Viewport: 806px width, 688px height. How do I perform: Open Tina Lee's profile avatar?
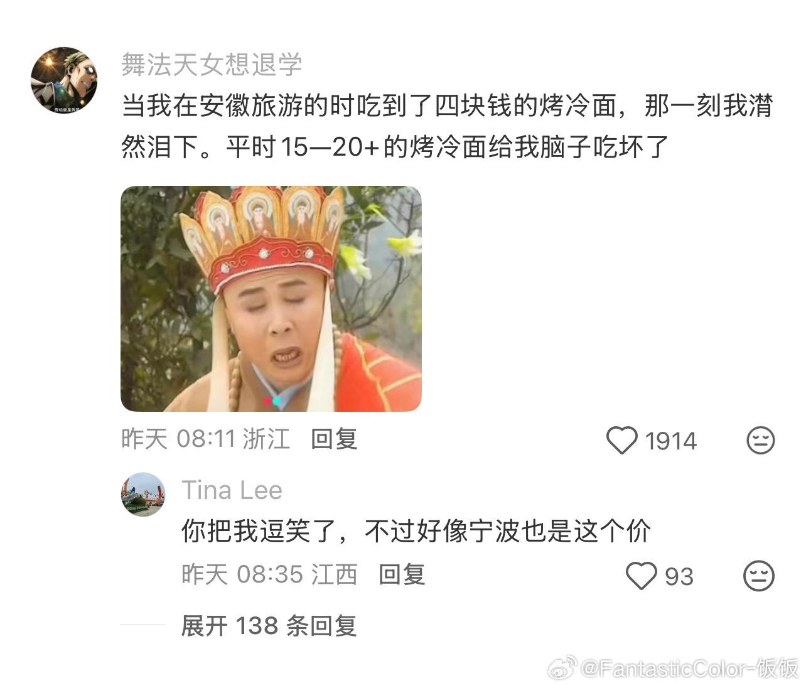(x=142, y=494)
